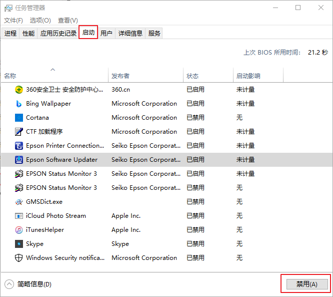This screenshot has width=333, height=297.
Task: Switch to the 用户 tab
Action: [106, 34]
